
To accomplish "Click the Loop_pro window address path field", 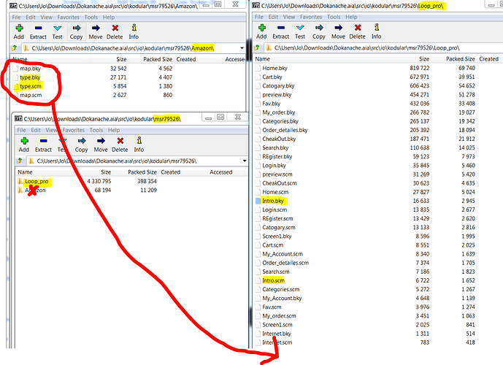I will click(380, 47).
